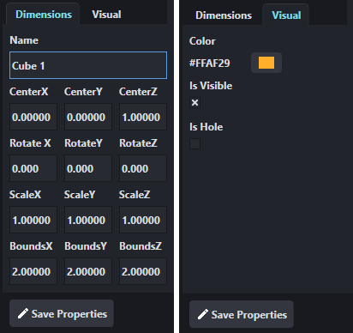The height and width of the screenshot is (333, 353).
Task: Switch to Dimensions tab in right panel
Action: pos(224,15)
